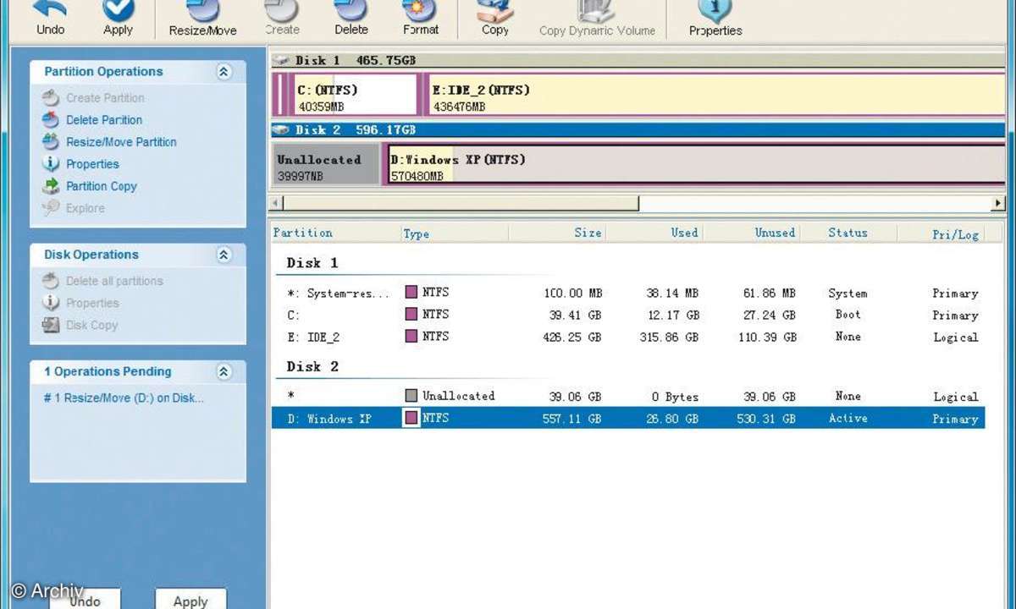Viewport: 1016px width, 609px height.
Task: Click the Disk 1 header icon
Action: click(281, 61)
